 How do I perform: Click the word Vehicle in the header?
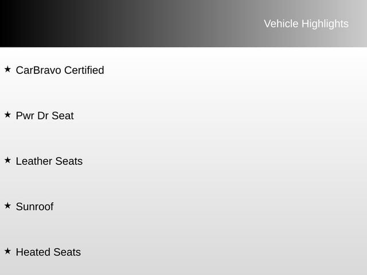[x=281, y=24]
